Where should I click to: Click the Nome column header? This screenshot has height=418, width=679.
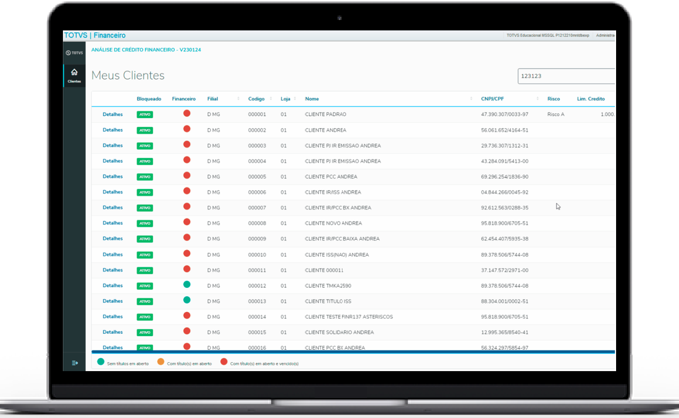[x=312, y=99]
